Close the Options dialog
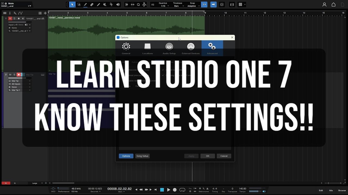 point(232,37)
